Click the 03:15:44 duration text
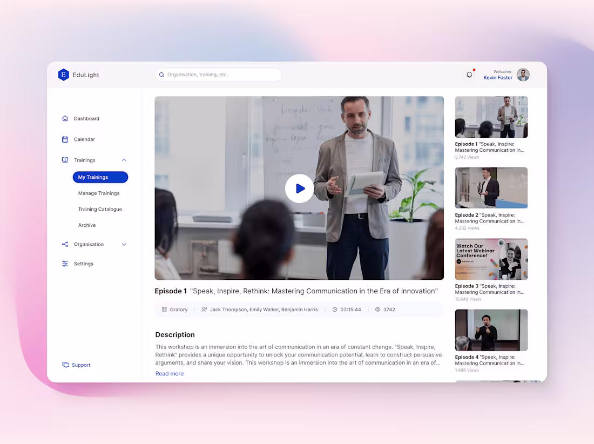594x444 pixels. click(x=350, y=310)
